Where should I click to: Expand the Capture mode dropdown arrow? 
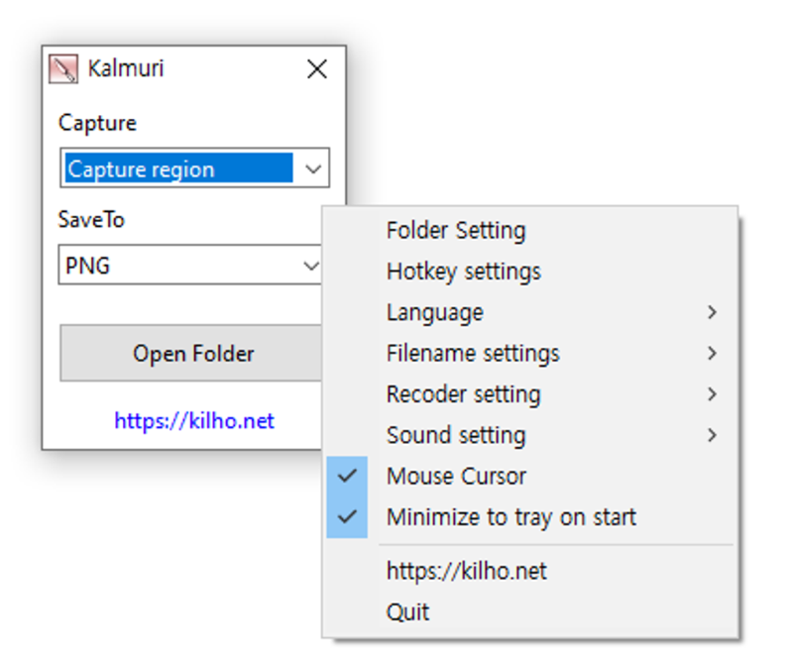(312, 169)
